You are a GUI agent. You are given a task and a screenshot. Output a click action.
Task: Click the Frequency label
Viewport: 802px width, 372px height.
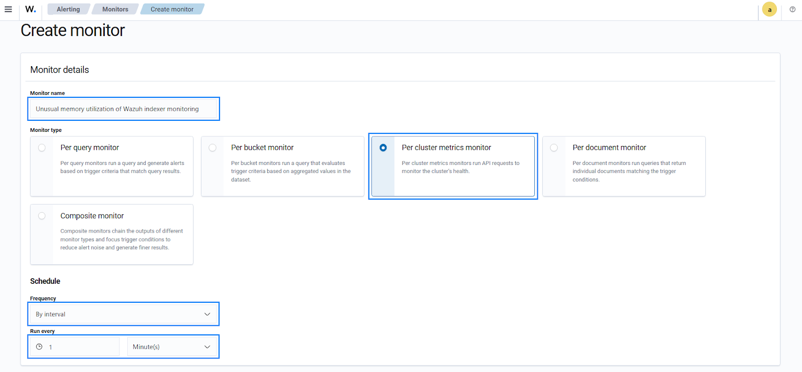[43, 298]
